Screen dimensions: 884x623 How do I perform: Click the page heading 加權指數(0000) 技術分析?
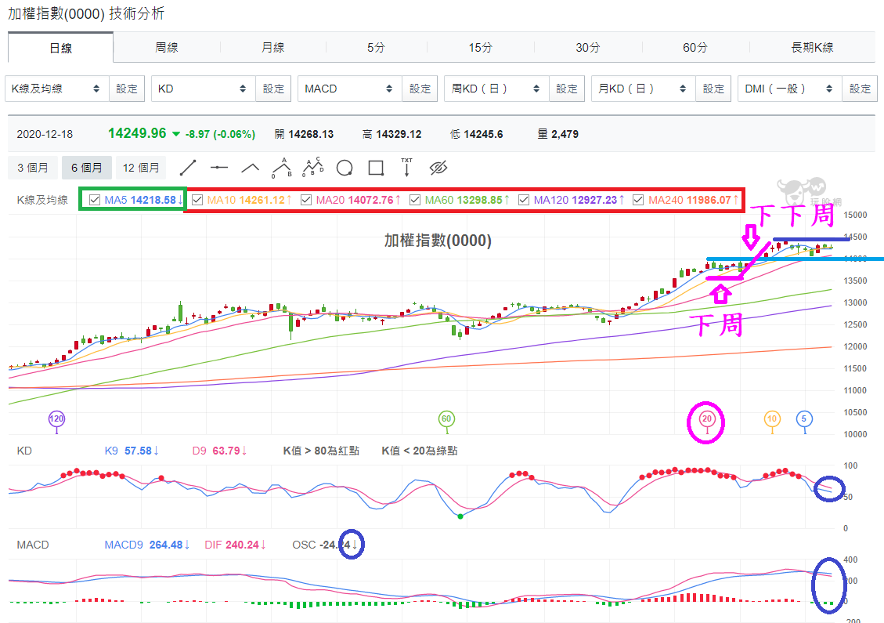[x=86, y=13]
